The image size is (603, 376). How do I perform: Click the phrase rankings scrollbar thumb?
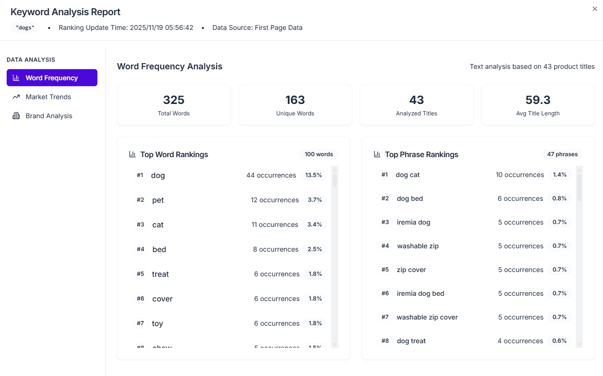(x=579, y=188)
